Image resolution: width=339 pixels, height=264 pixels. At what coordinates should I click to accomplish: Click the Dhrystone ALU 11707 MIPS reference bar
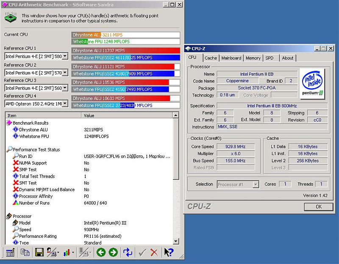125,50
